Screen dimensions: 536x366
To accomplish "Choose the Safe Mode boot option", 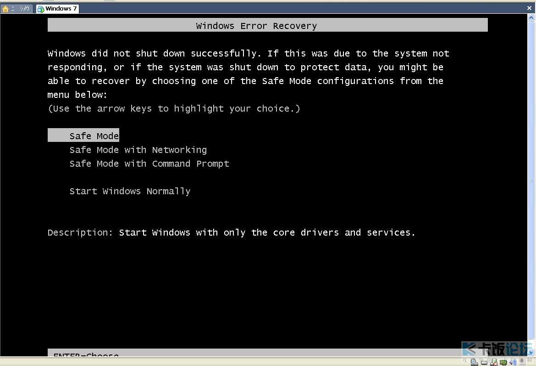I will click(83, 135).
